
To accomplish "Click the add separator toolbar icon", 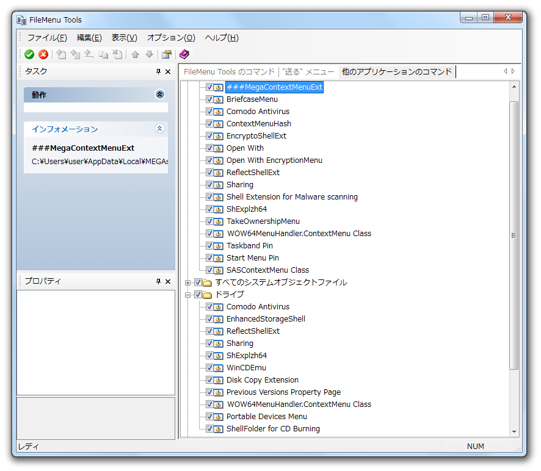I will [x=89, y=54].
